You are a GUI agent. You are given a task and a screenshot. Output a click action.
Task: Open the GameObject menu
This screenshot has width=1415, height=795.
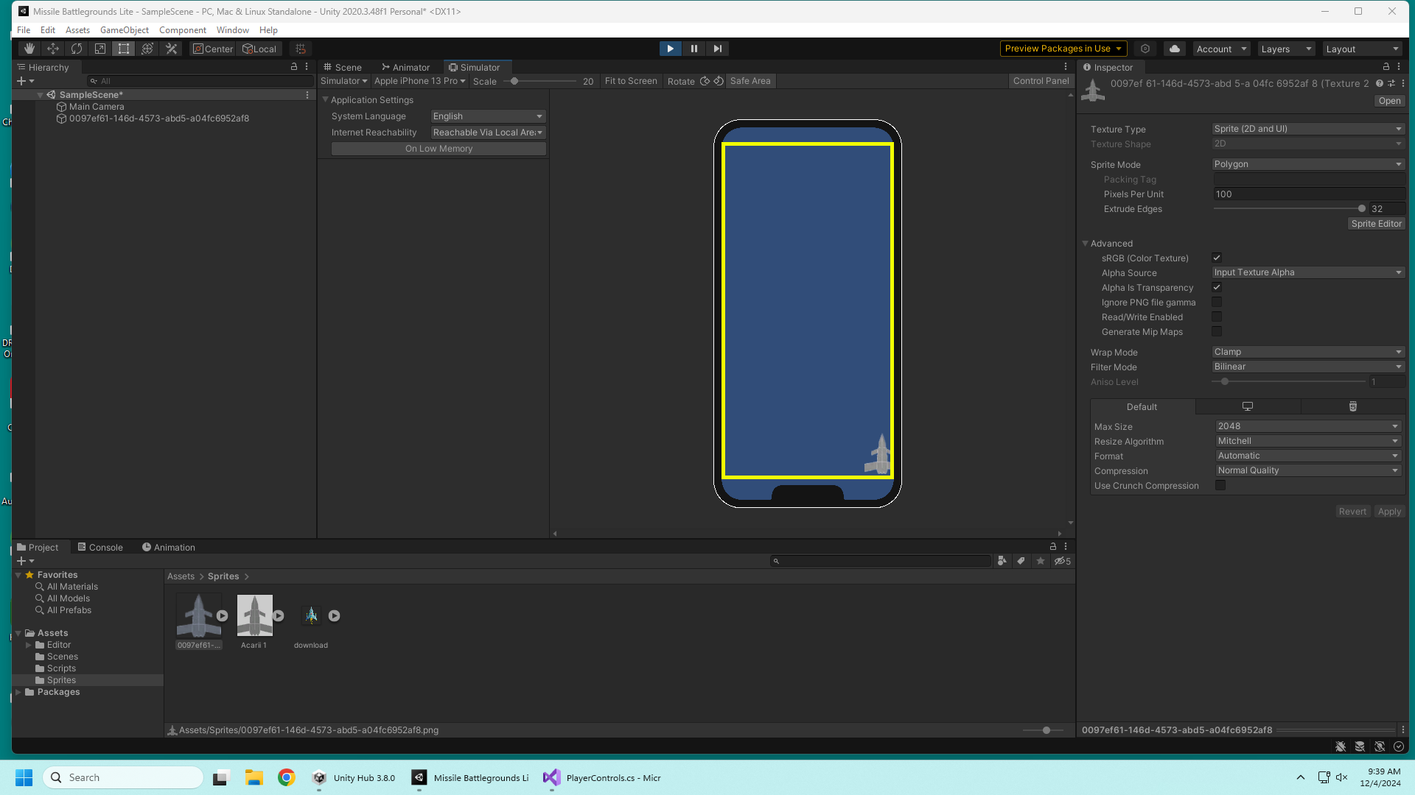pyautogui.click(x=124, y=30)
